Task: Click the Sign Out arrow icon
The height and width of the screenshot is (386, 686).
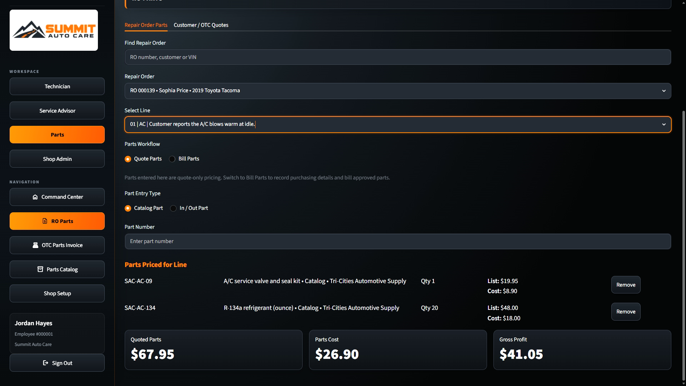Action: pos(45,363)
